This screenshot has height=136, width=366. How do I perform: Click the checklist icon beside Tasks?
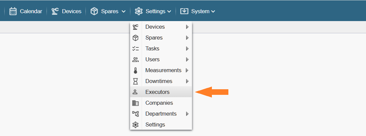click(x=135, y=48)
